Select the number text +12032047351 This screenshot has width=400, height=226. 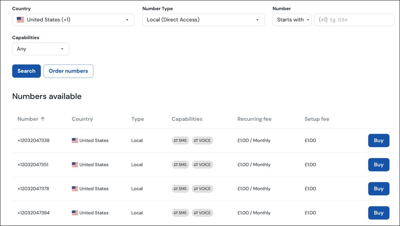click(33, 164)
